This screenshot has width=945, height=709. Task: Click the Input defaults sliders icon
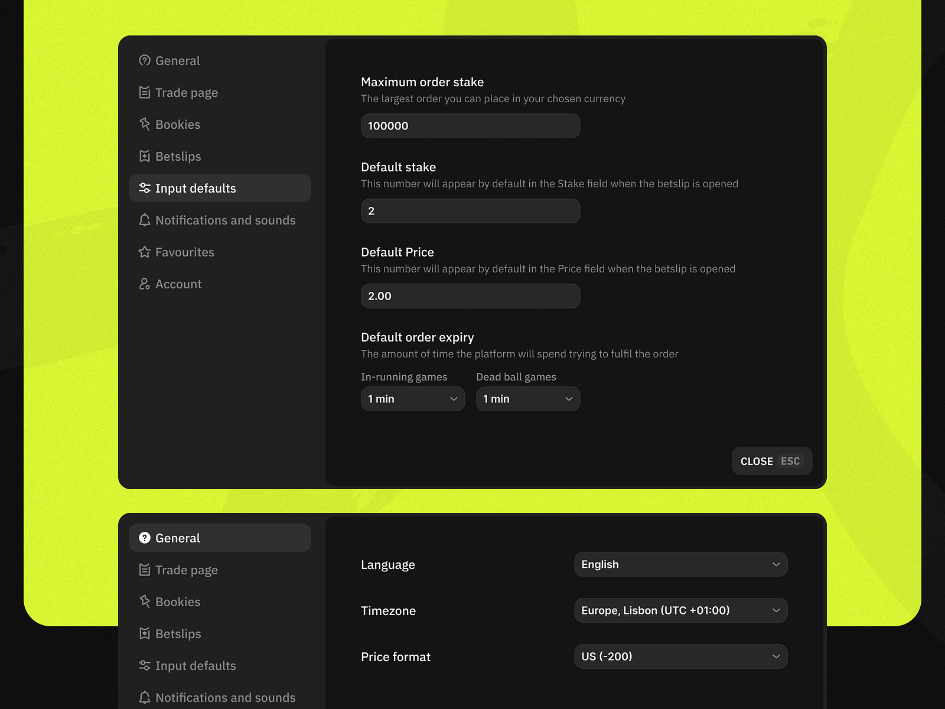click(x=145, y=188)
